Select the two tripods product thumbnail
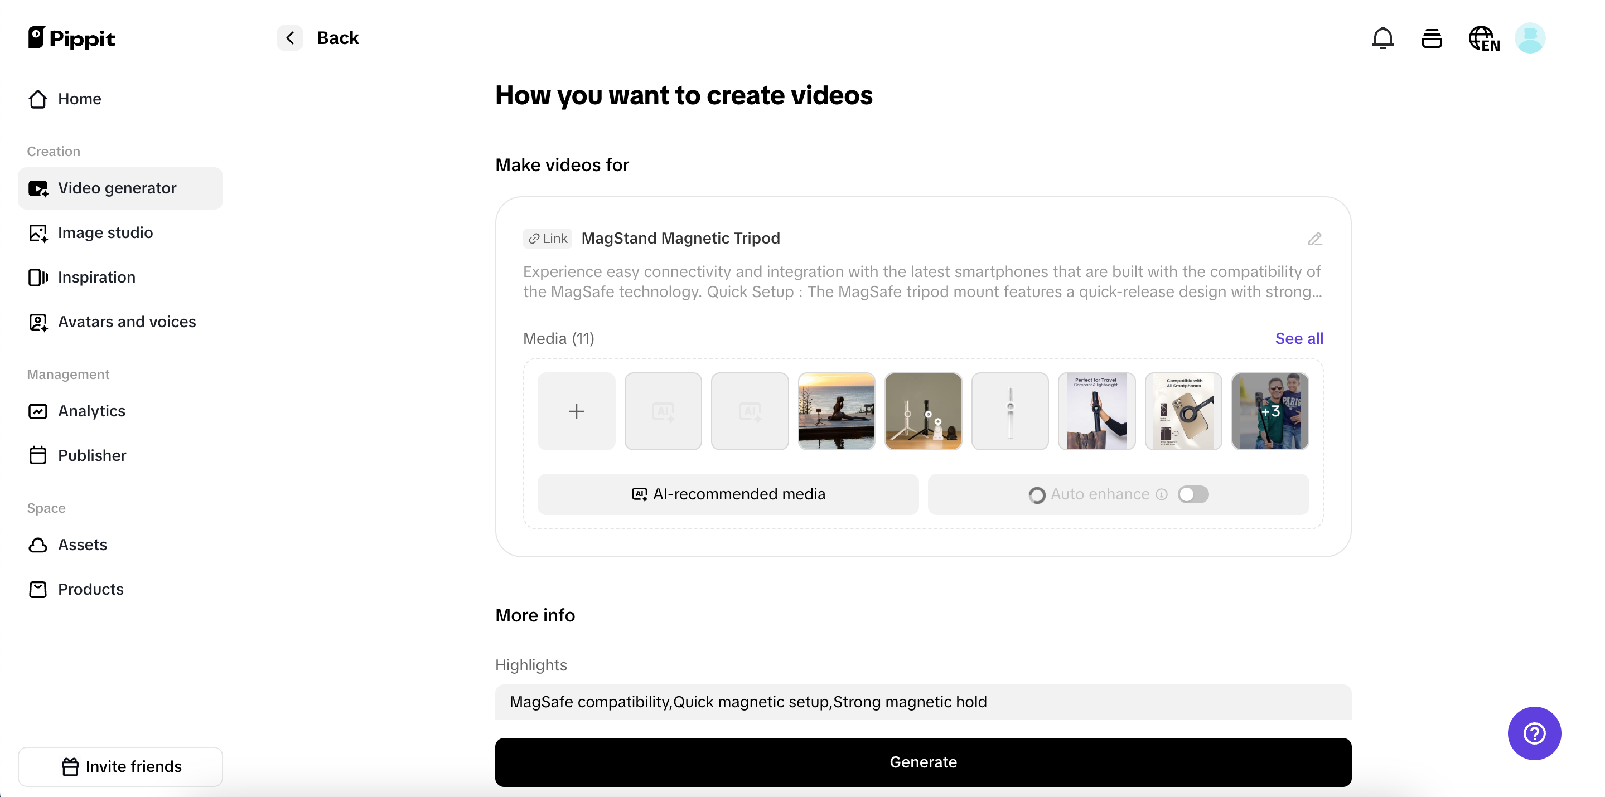The height and width of the screenshot is (797, 1605). pyautogui.click(x=923, y=411)
